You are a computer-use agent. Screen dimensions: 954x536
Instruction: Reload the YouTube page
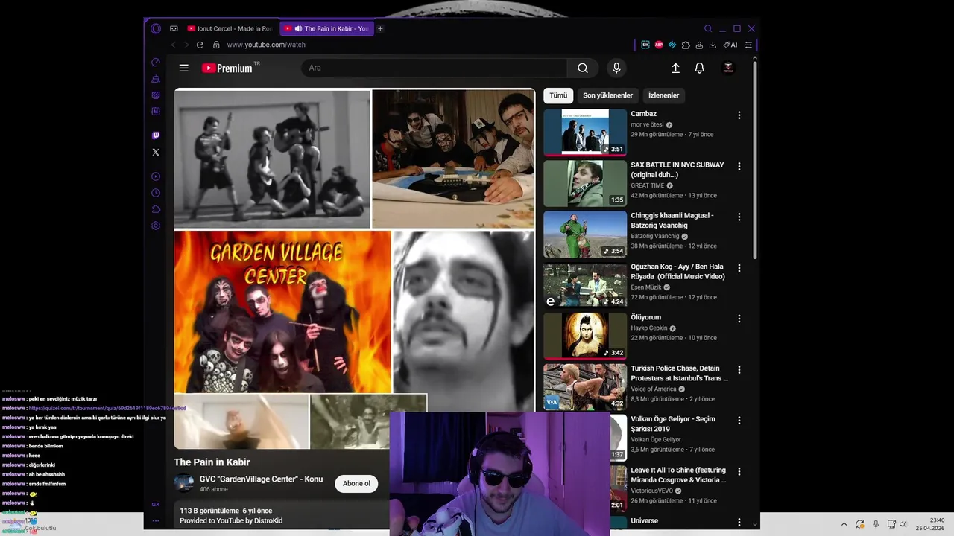[x=200, y=45]
